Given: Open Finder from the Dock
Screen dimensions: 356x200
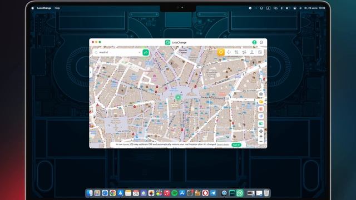Looking at the screenshot, I should [x=90, y=193].
